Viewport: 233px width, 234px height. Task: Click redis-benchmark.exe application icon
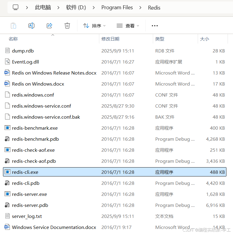click(x=7, y=128)
